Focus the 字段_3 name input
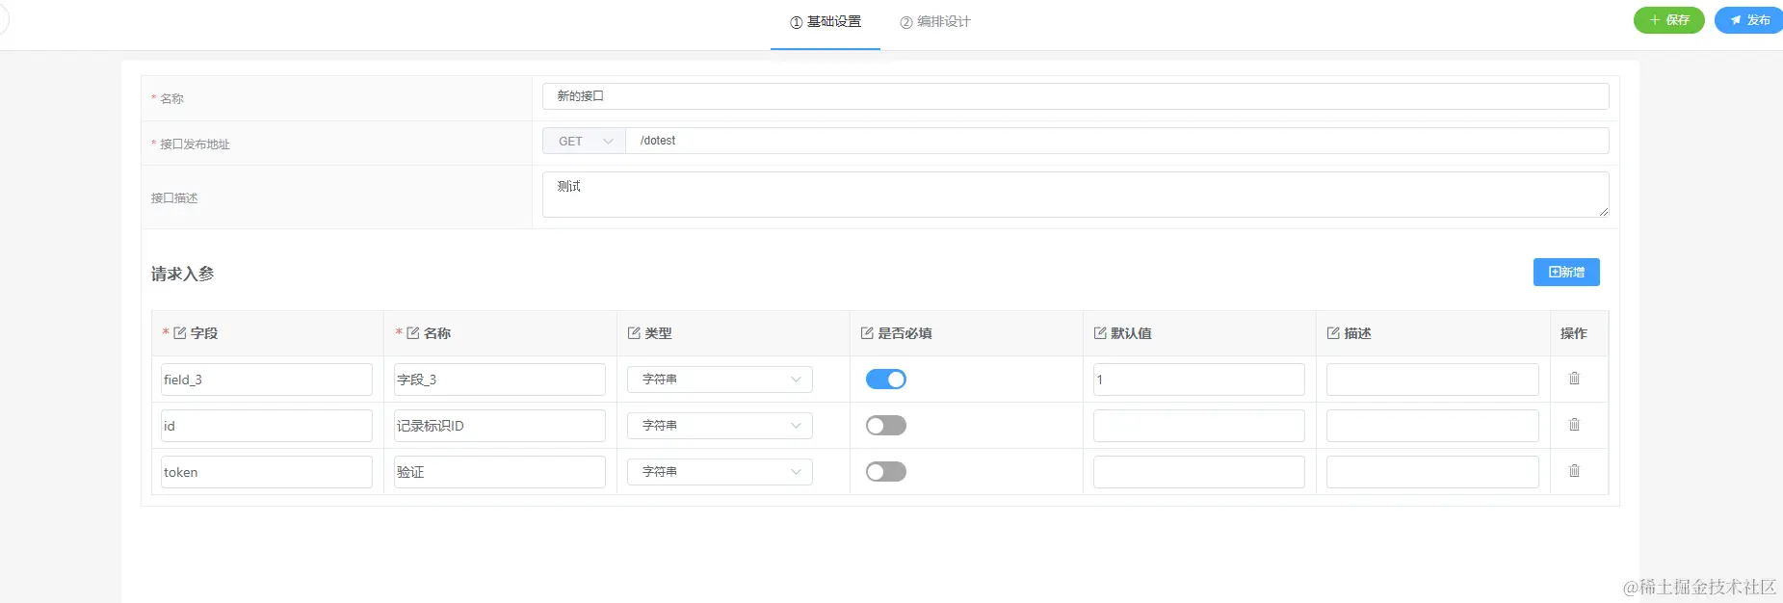 500,380
